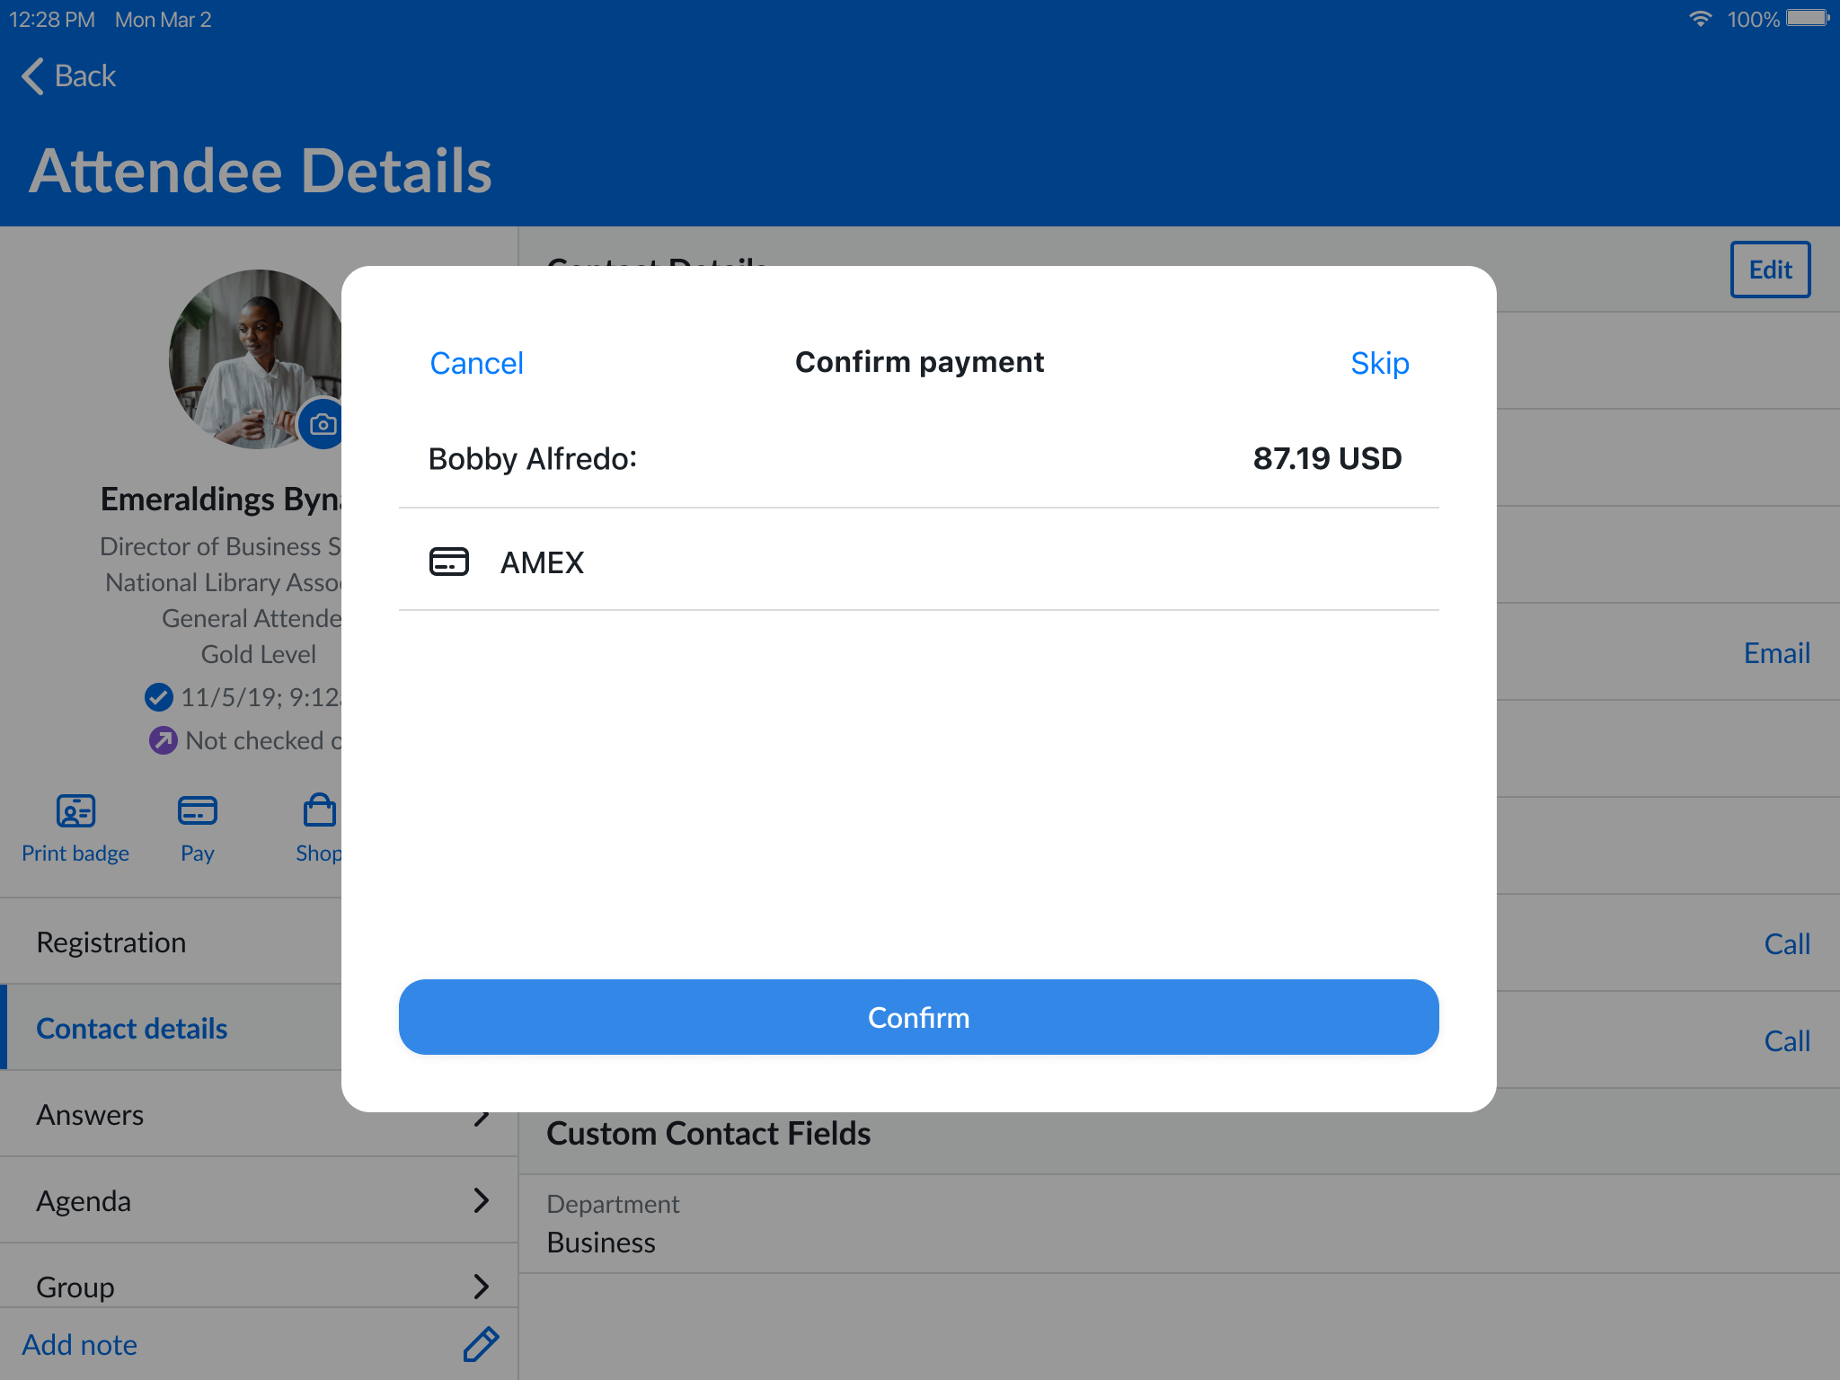Image resolution: width=1840 pixels, height=1380 pixels.
Task: Tap the Add note pencil icon
Action: click(481, 1344)
